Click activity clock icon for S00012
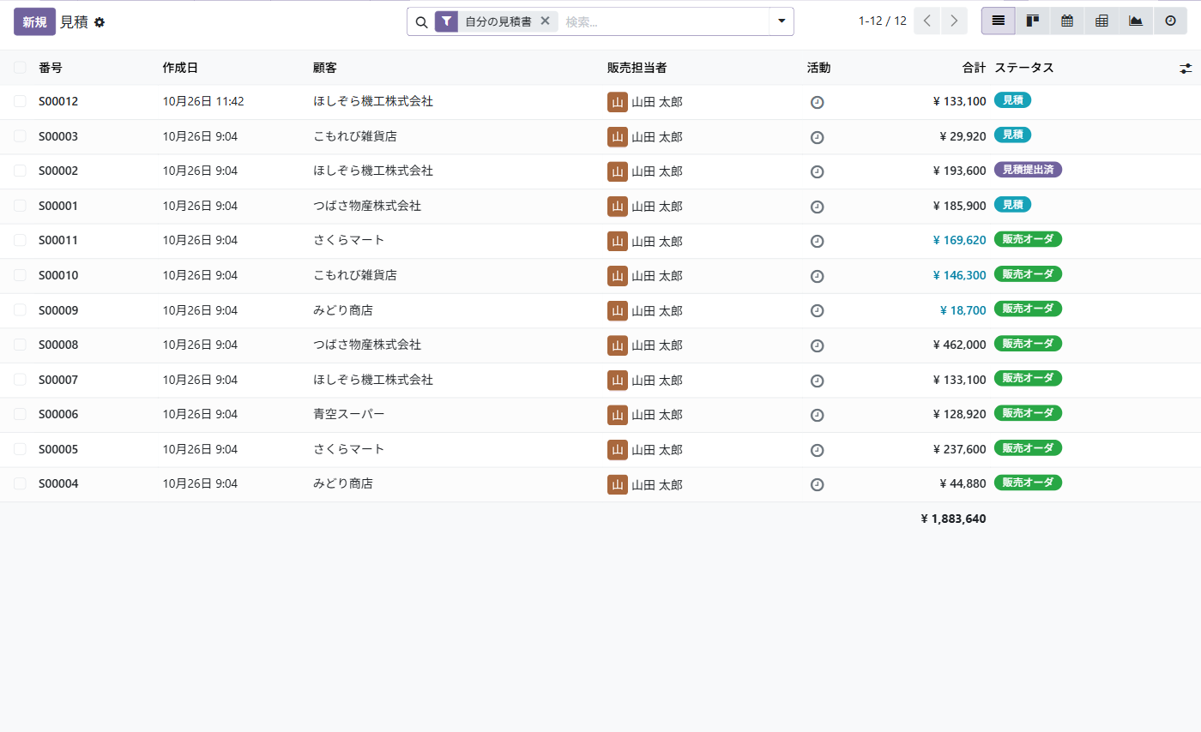Screen dimensions: 1201x732 [817, 102]
